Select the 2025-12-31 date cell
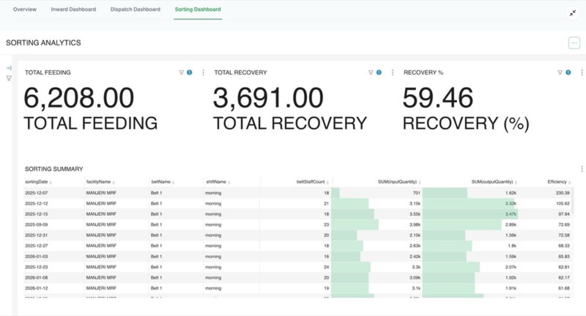The width and height of the screenshot is (586, 316). tap(36, 235)
